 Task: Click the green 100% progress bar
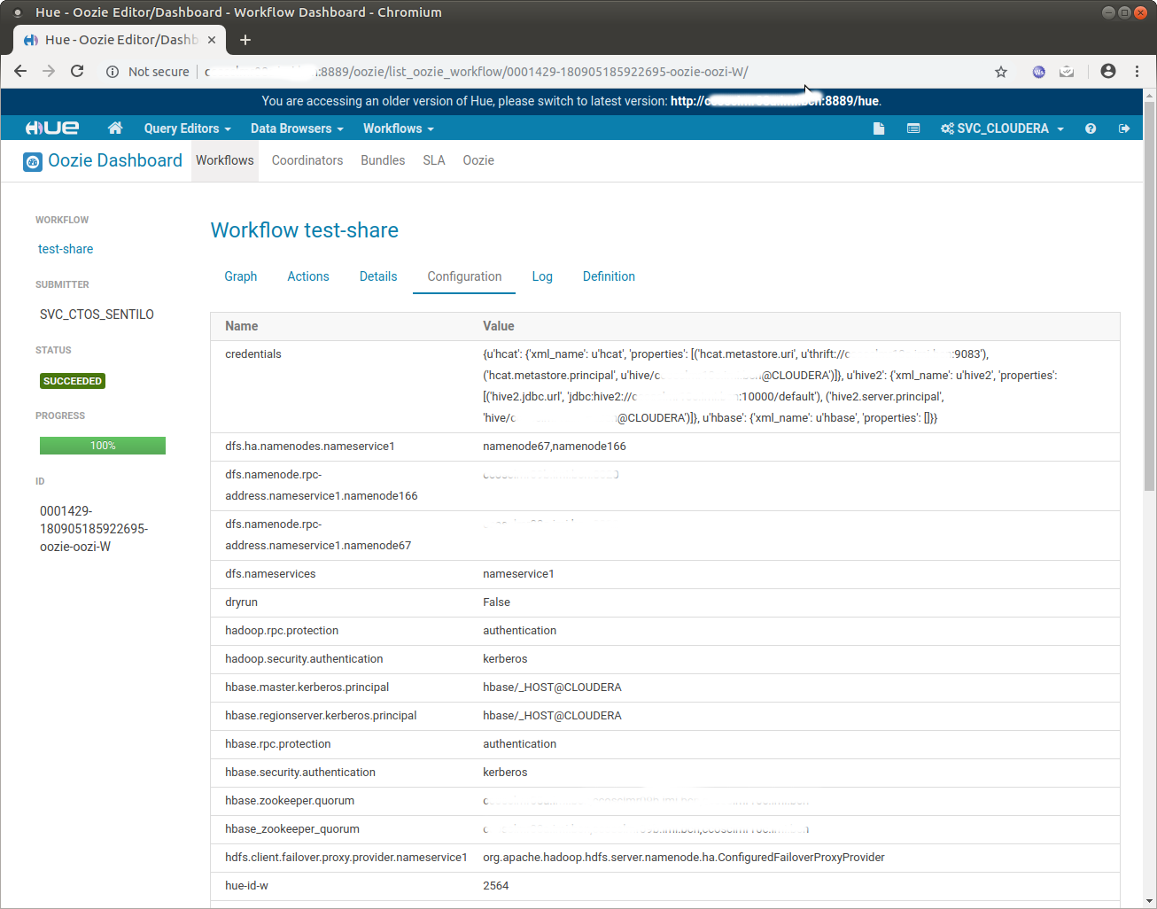(103, 446)
